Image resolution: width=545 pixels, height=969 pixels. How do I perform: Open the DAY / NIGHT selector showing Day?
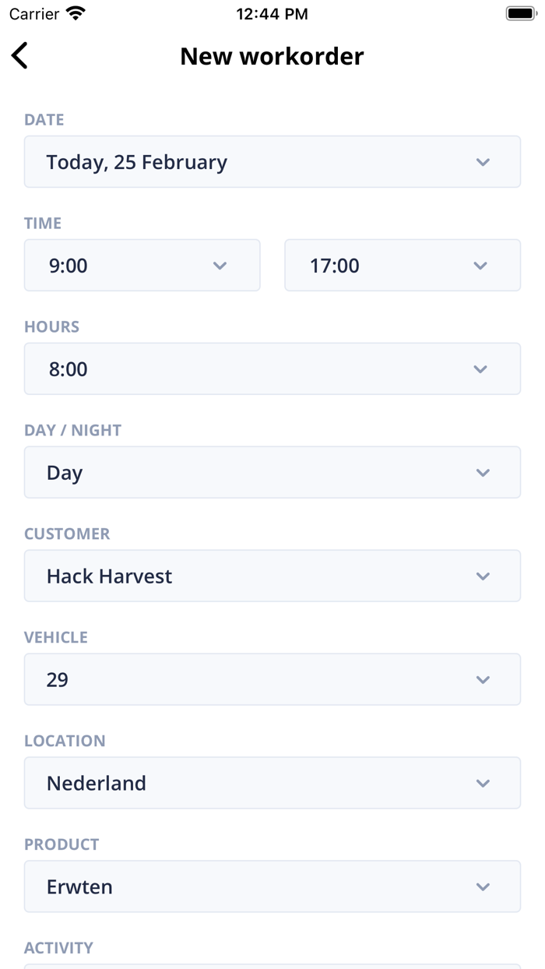pyautogui.click(x=272, y=472)
